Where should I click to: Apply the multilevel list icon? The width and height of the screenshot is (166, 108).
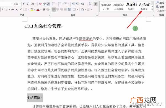point(66,4)
